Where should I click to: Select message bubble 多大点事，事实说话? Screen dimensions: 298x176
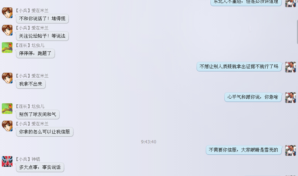click(40, 167)
